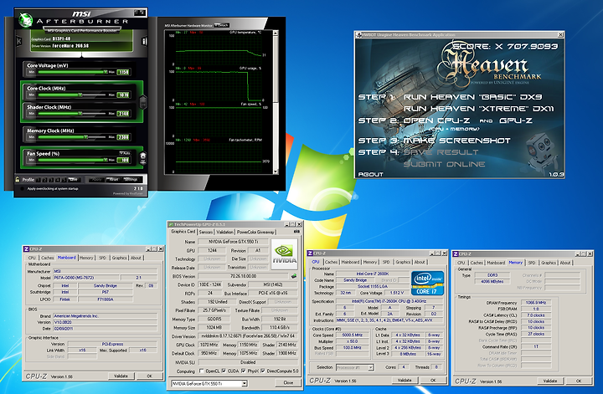Open the fan user-defined auto control icon
The height and width of the screenshot is (394, 603).
click(x=142, y=157)
